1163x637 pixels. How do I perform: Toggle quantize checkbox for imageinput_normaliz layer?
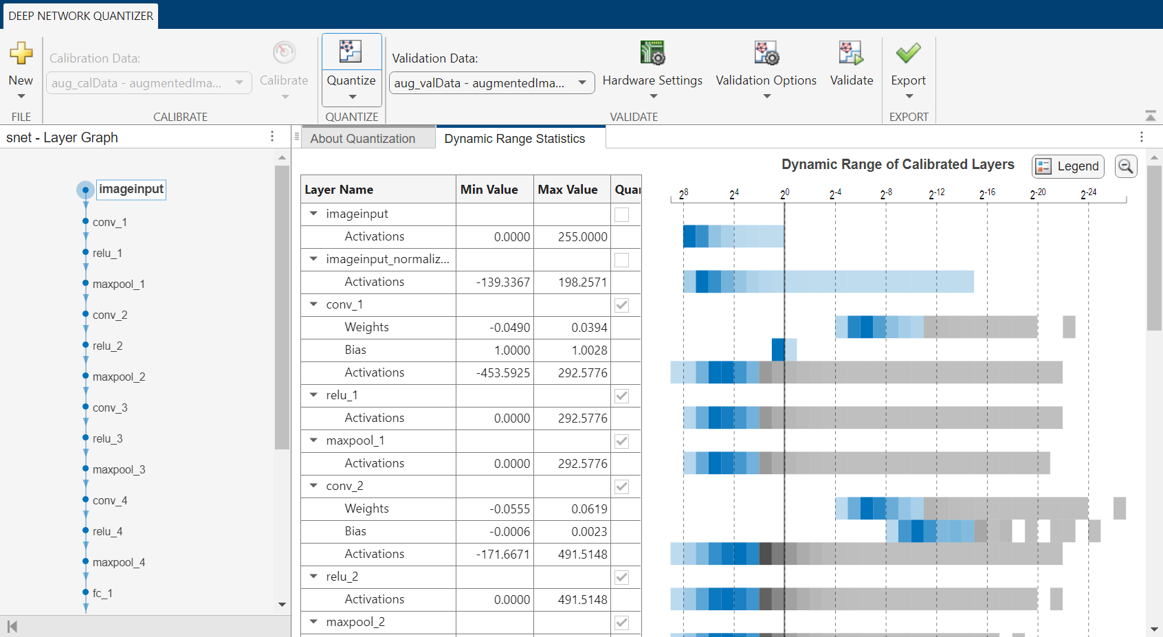click(621, 260)
